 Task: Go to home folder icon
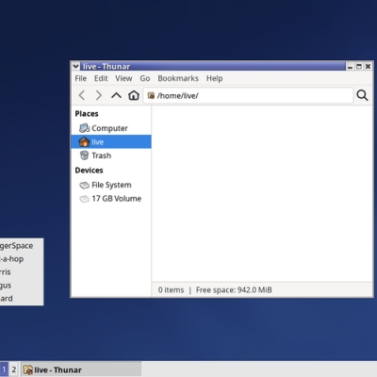pyautogui.click(x=134, y=95)
